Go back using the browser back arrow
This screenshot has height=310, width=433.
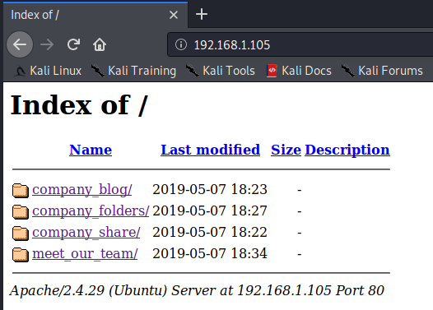(20, 44)
